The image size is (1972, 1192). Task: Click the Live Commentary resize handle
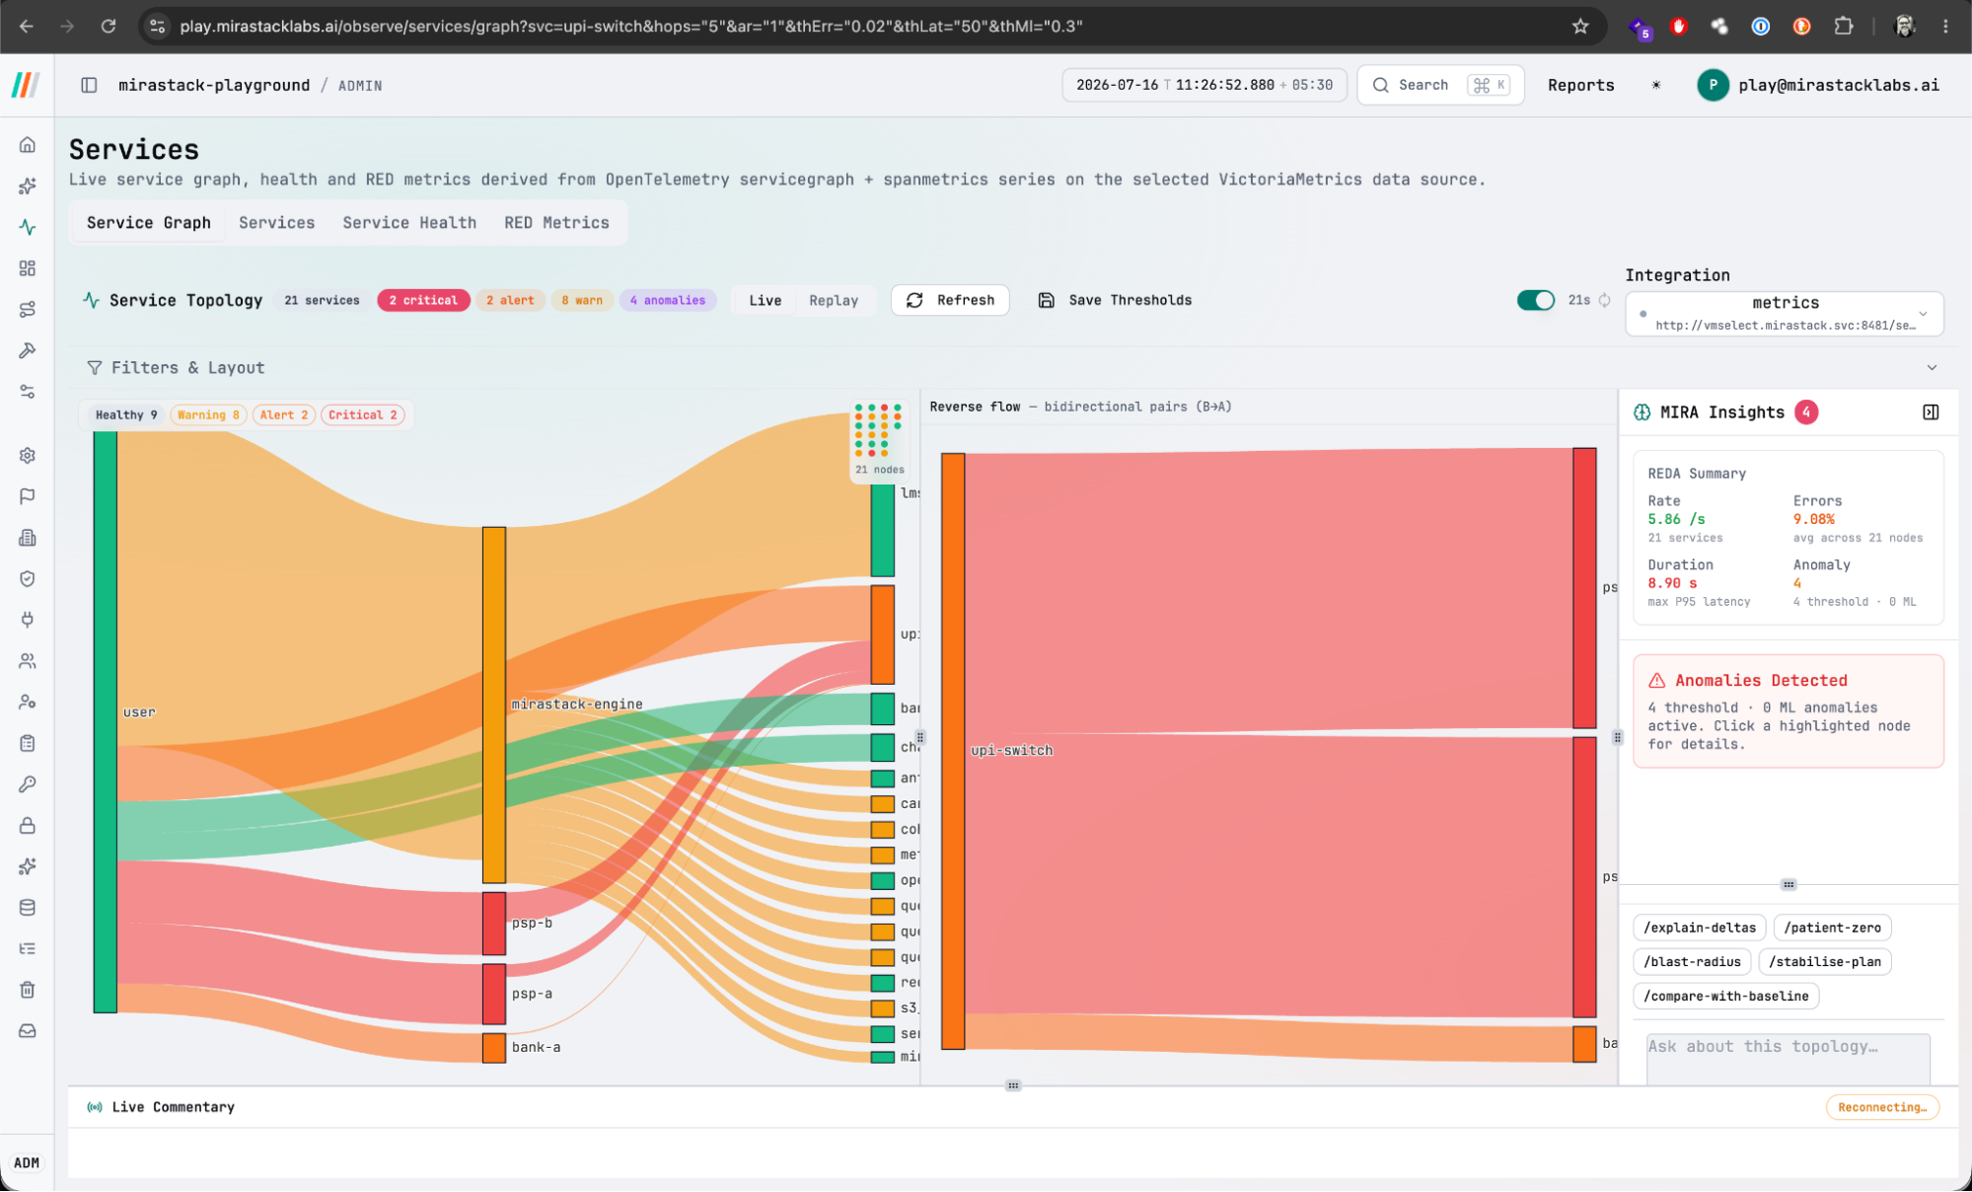1013,1085
